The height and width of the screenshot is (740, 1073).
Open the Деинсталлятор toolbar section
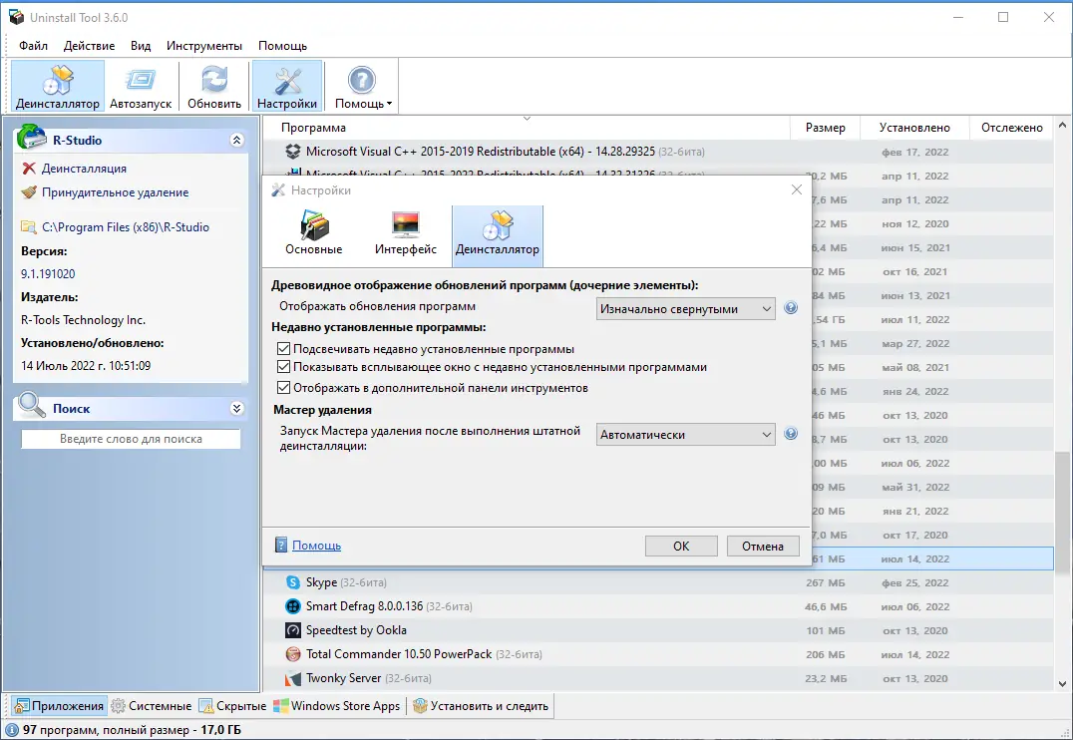click(58, 86)
